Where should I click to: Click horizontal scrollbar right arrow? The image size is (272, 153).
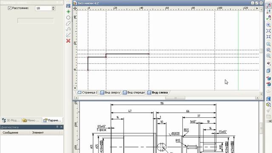(x=258, y=98)
